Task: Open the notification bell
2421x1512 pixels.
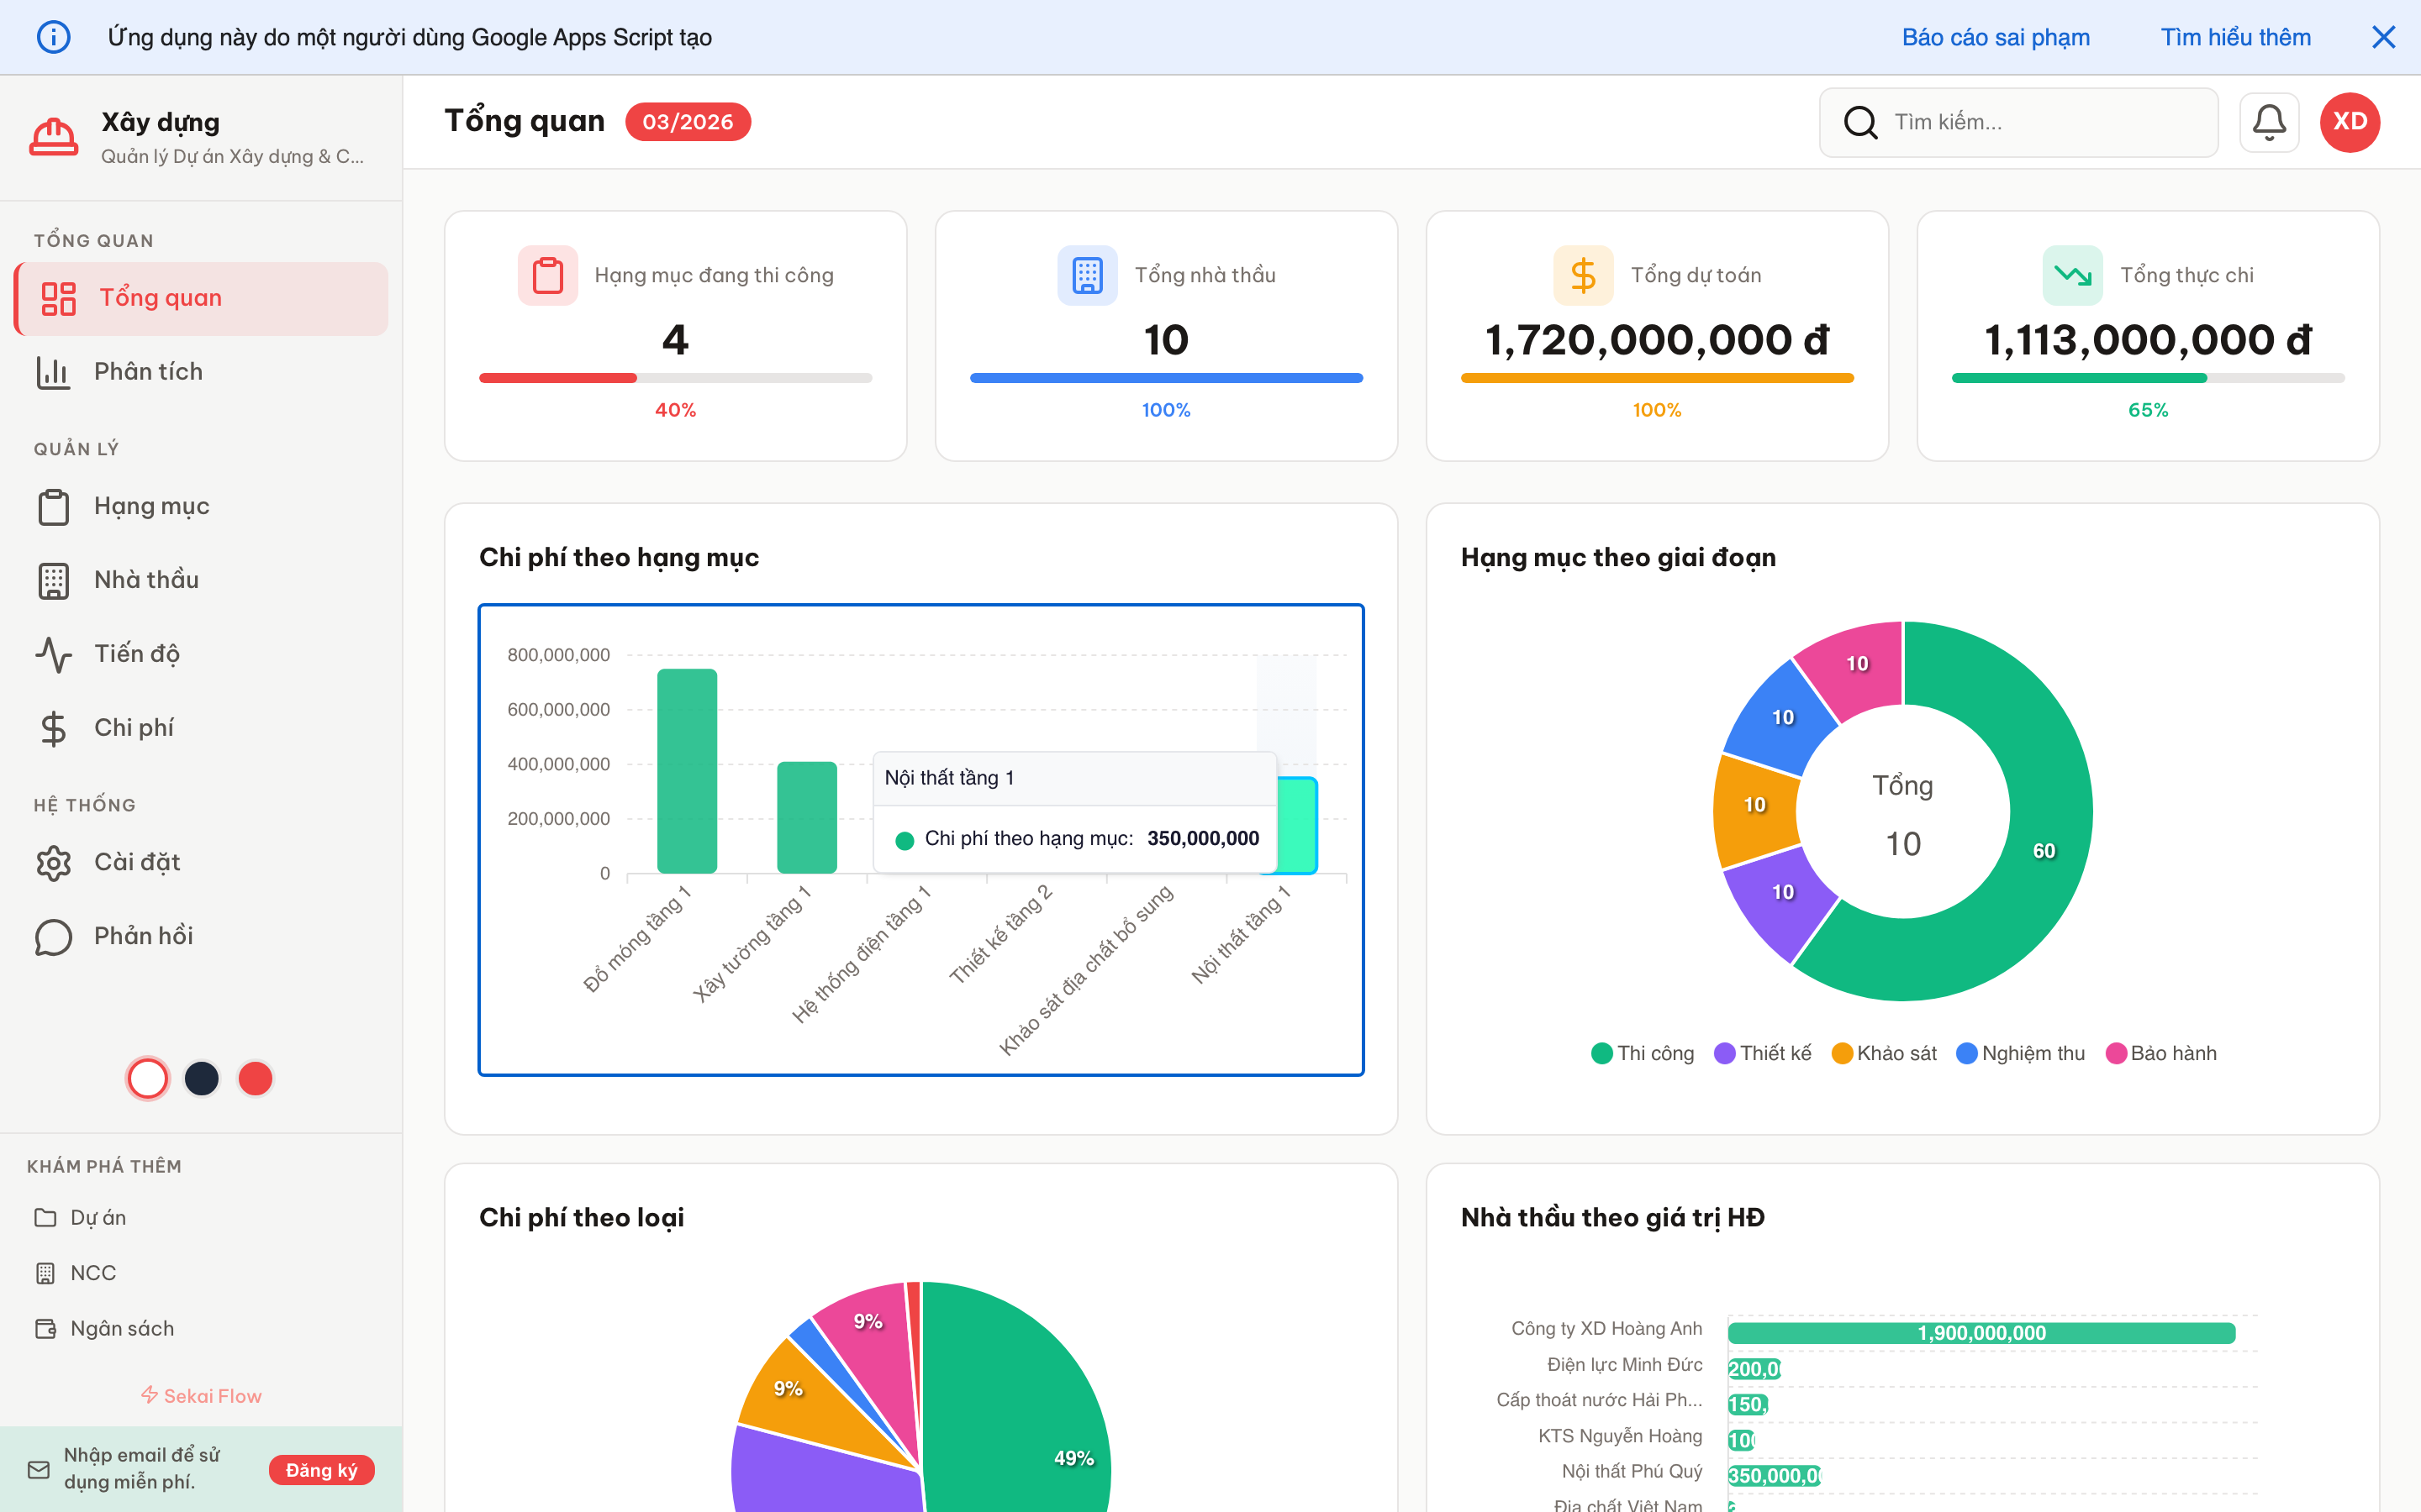Action: [2269, 122]
